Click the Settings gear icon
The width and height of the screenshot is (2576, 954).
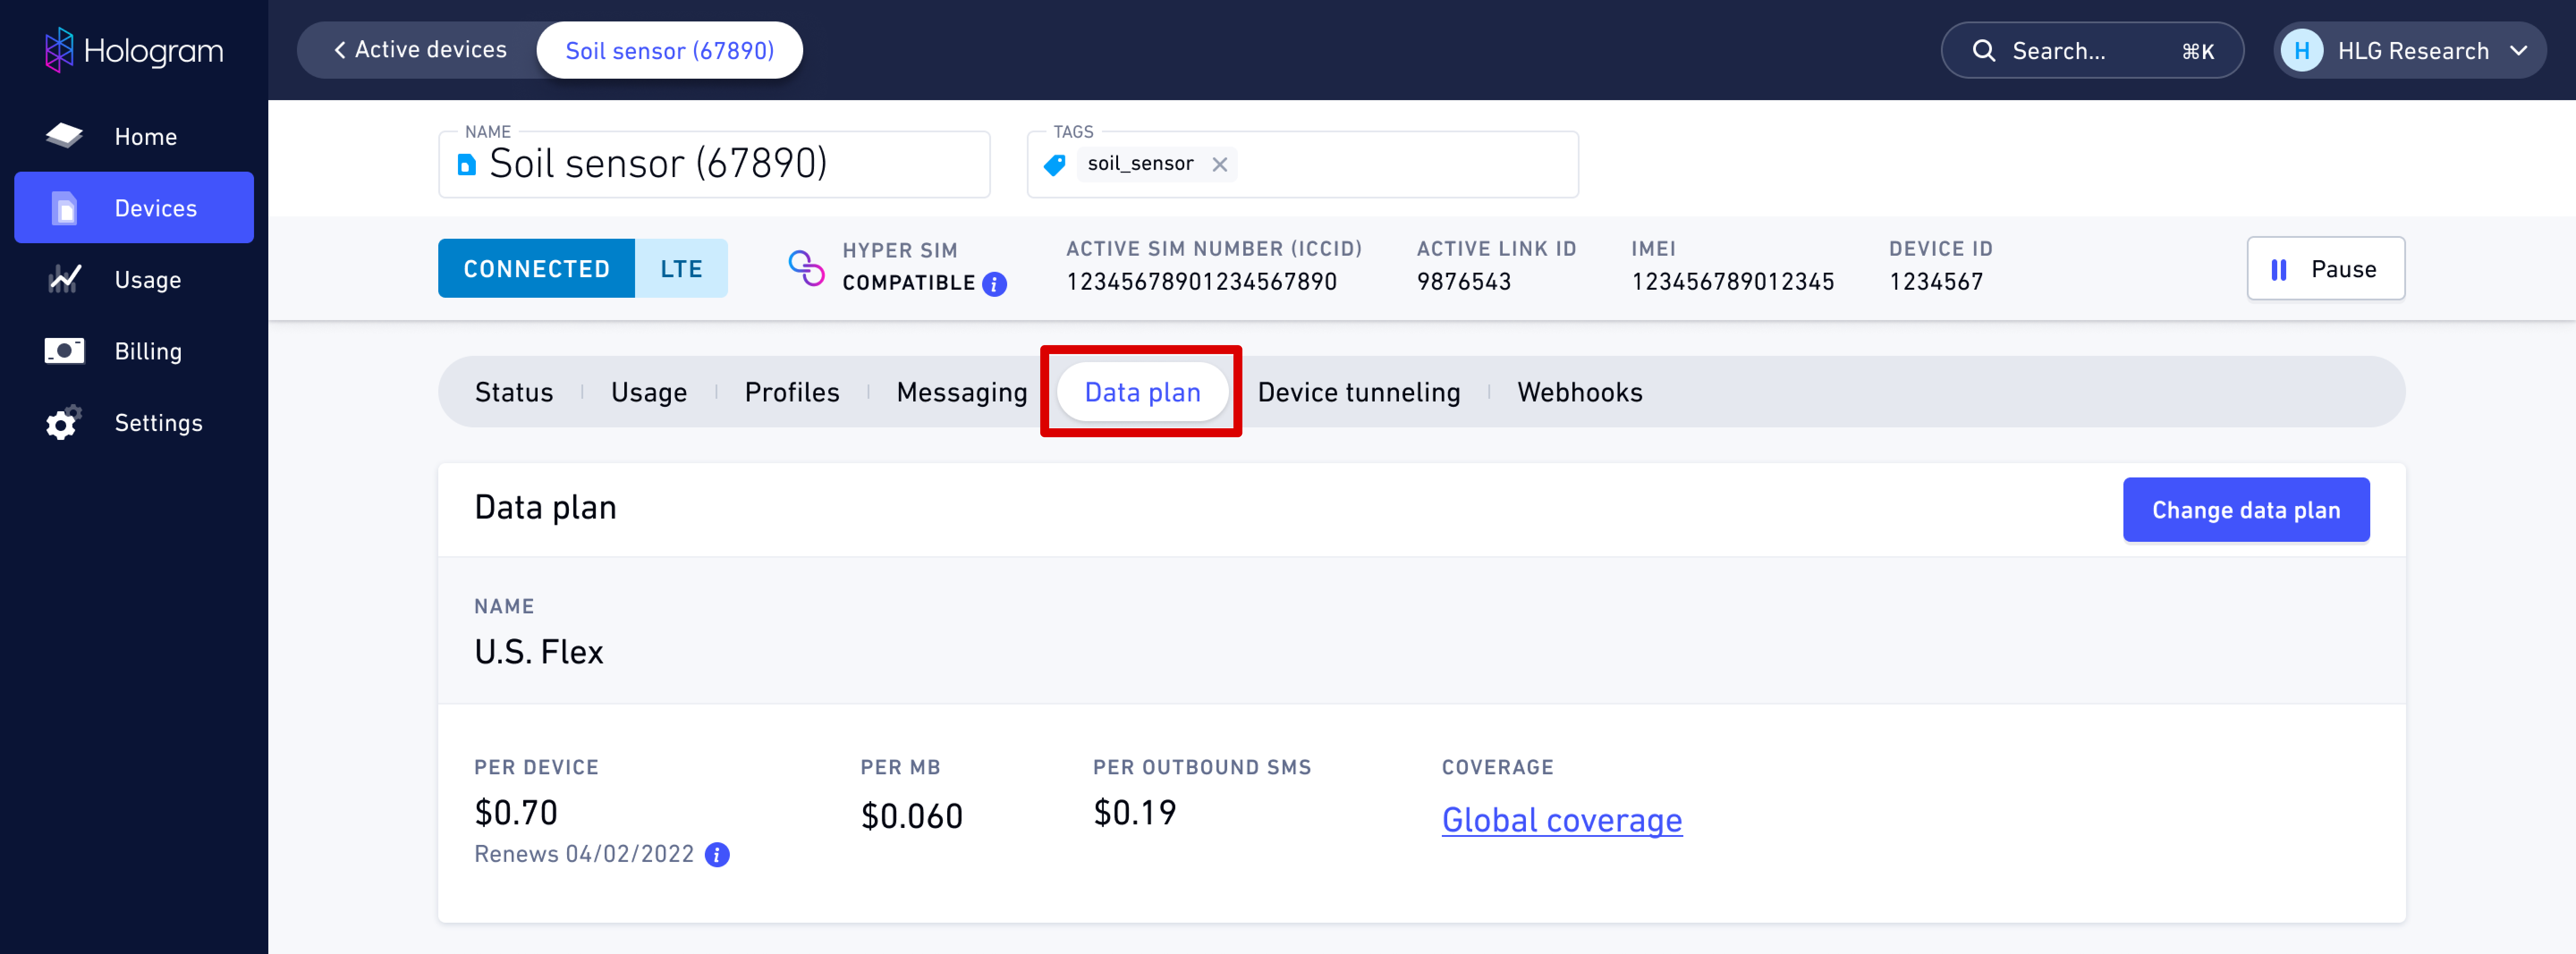coord(63,423)
